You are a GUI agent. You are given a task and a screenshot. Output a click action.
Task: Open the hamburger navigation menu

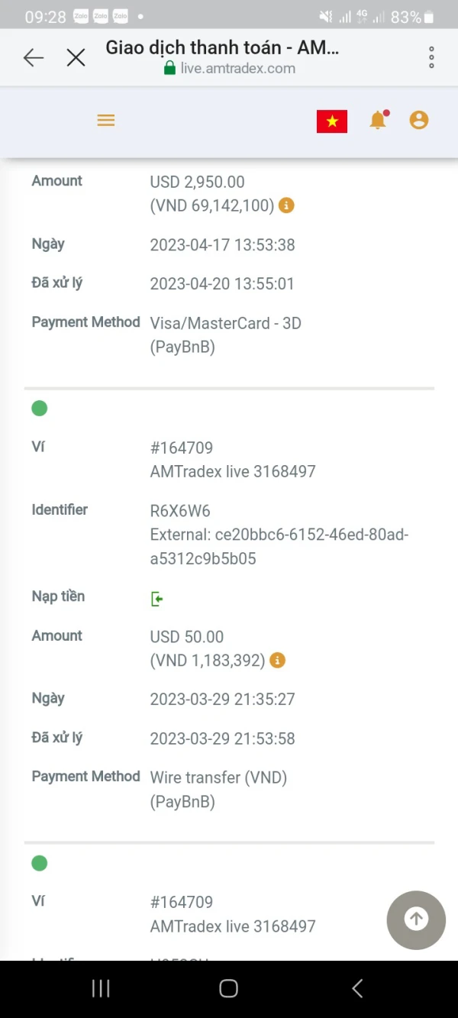pos(106,121)
